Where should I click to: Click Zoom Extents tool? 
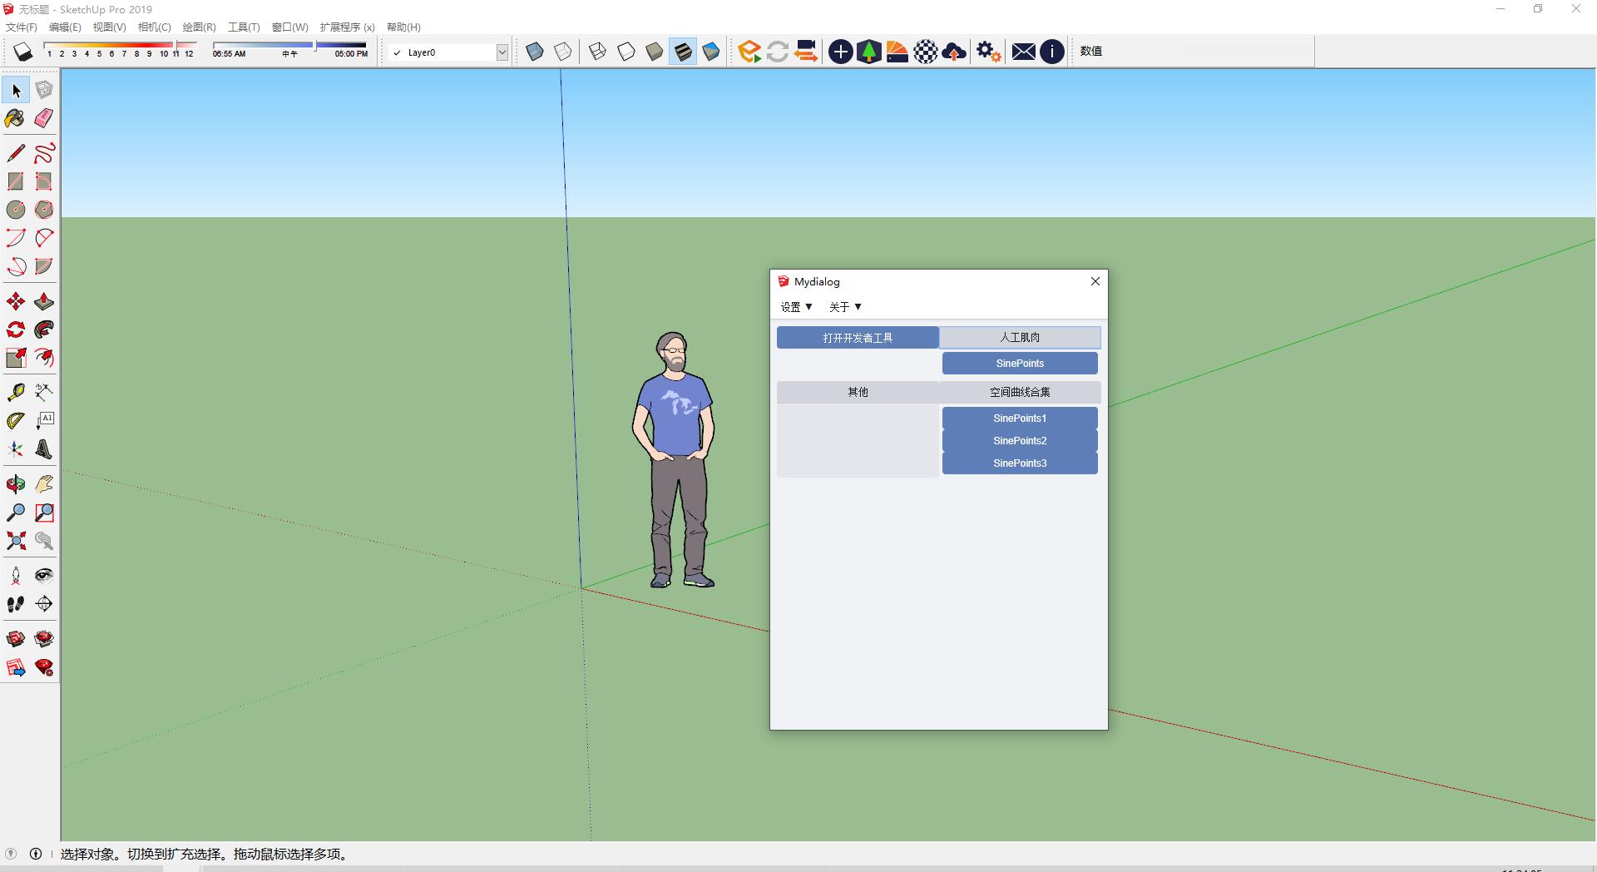[x=16, y=541]
